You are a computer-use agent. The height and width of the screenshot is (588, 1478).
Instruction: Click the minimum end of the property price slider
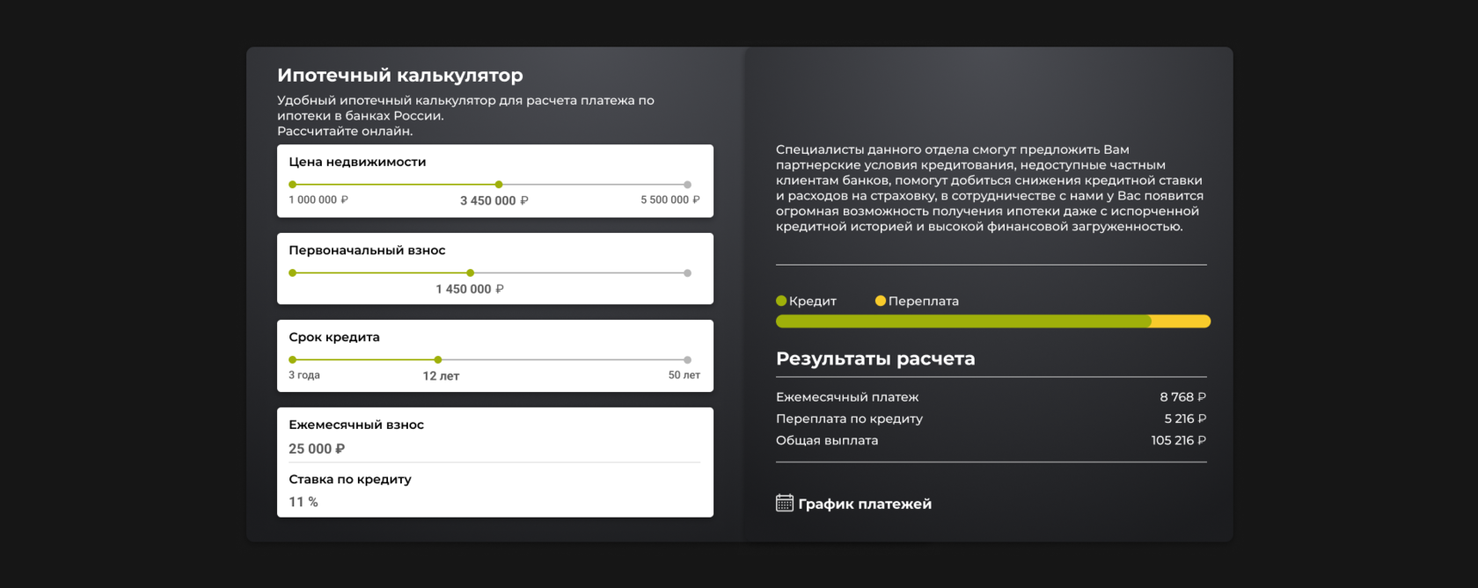(x=293, y=185)
